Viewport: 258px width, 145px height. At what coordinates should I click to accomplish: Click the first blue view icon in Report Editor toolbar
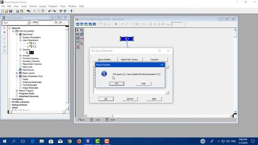click(78, 24)
